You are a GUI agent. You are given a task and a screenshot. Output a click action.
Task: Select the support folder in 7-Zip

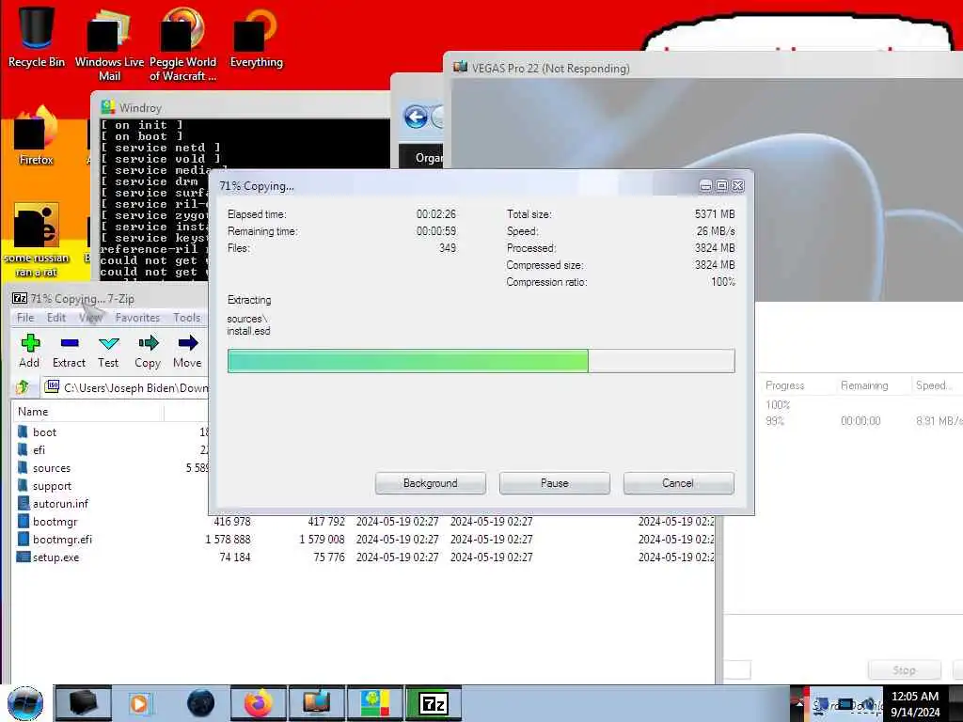point(53,486)
